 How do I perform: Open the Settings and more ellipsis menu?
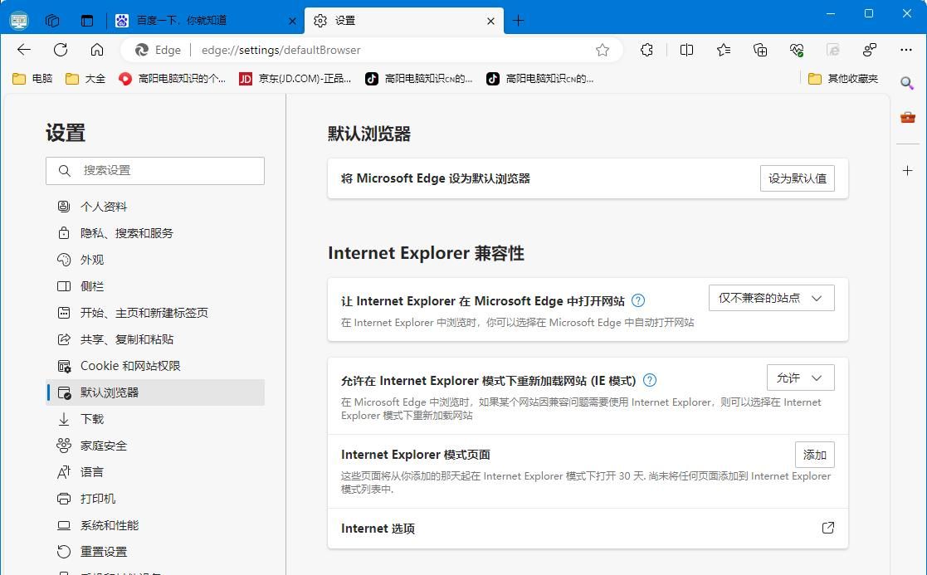pyautogui.click(x=907, y=50)
